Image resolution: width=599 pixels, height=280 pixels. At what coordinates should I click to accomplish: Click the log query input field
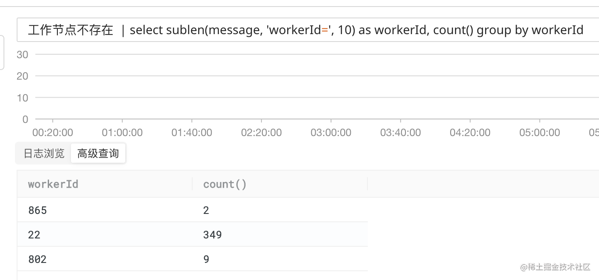pyautogui.click(x=307, y=30)
